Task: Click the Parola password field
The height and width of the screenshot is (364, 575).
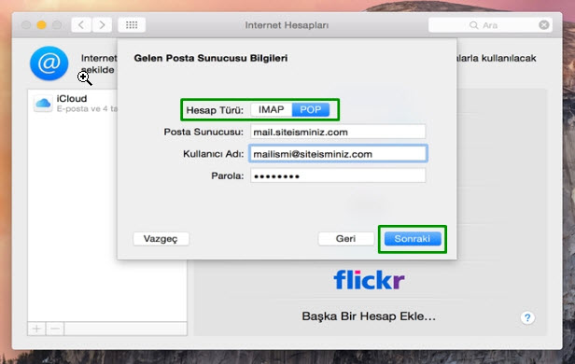Action: tap(338, 176)
